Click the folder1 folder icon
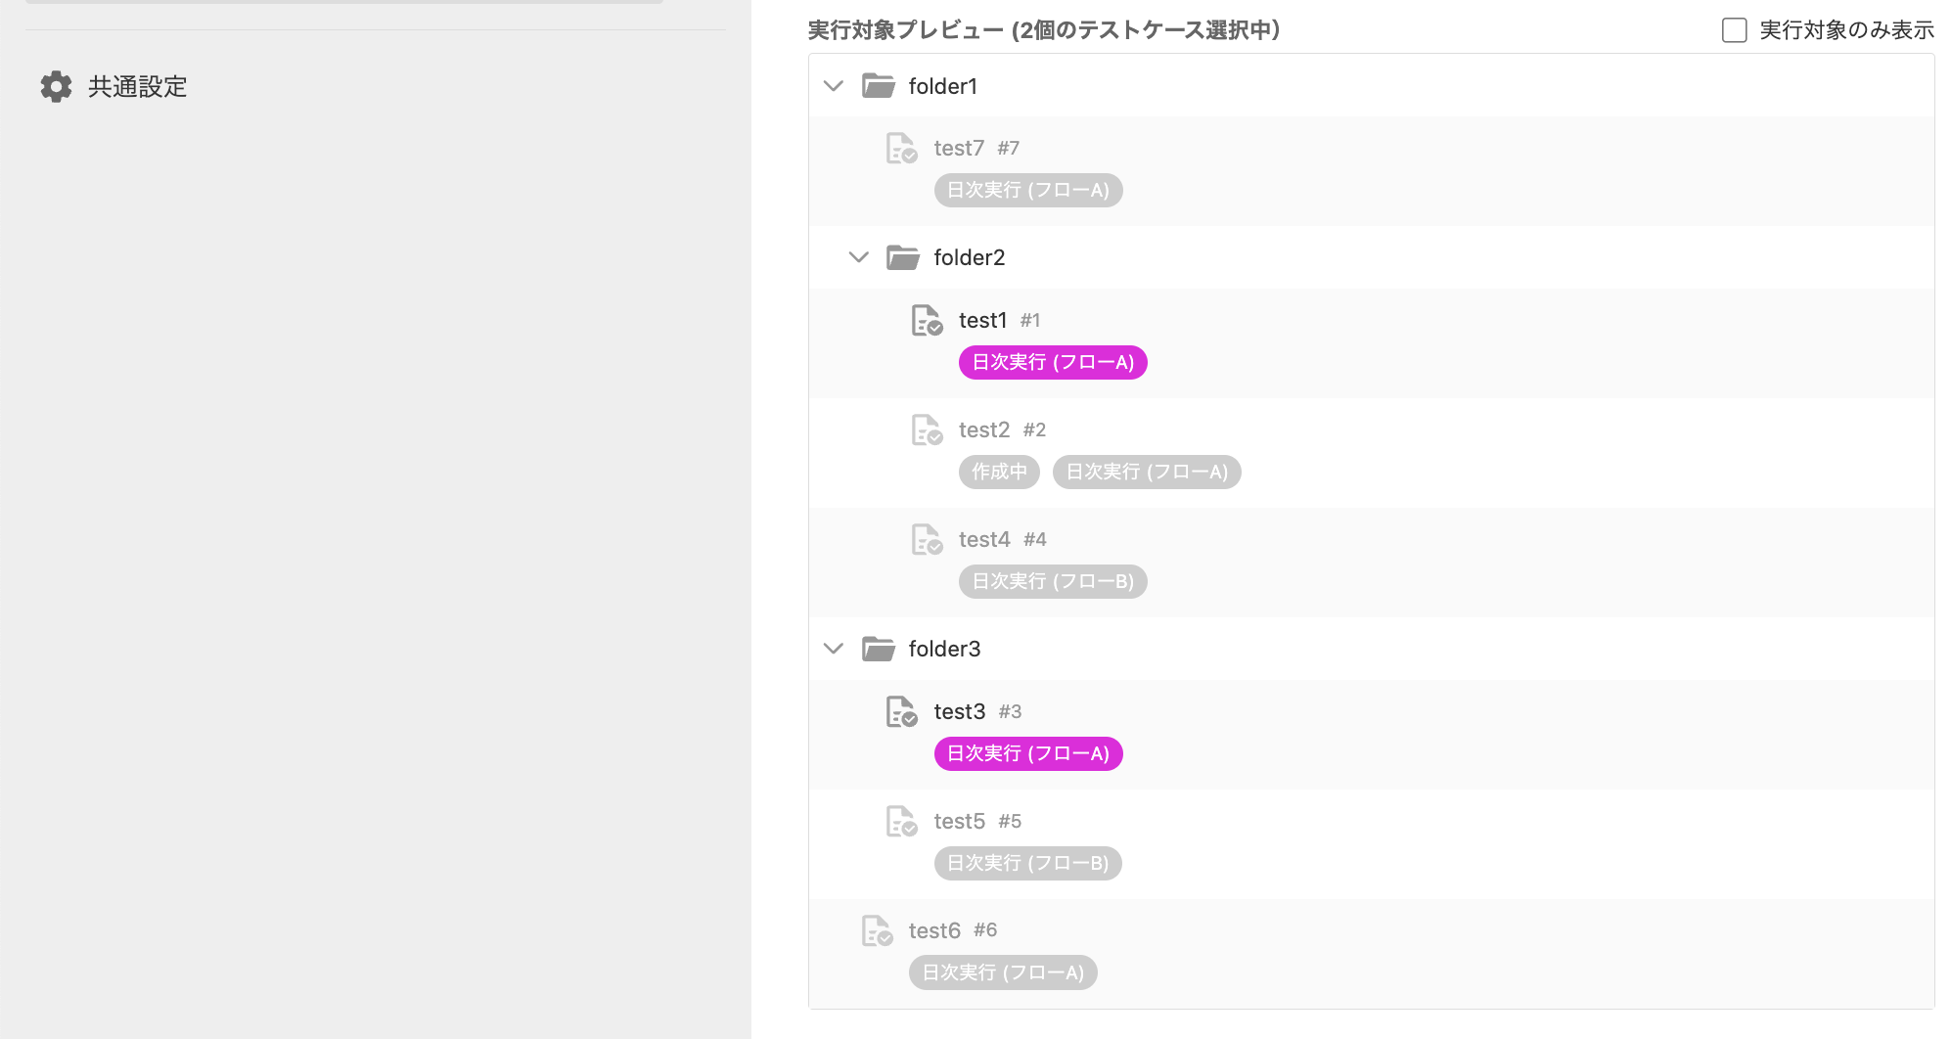The image size is (1951, 1039). [x=878, y=86]
